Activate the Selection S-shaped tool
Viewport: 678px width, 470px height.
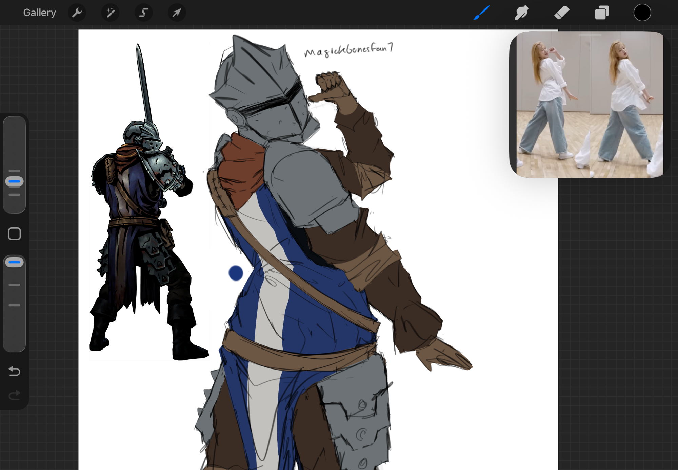[x=143, y=13]
